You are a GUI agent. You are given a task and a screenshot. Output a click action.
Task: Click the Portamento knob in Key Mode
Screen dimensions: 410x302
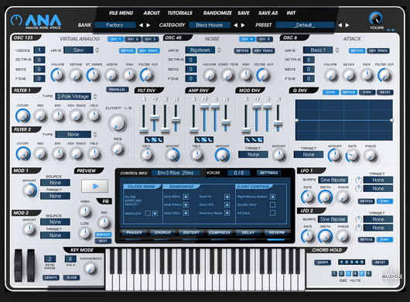(x=91, y=269)
